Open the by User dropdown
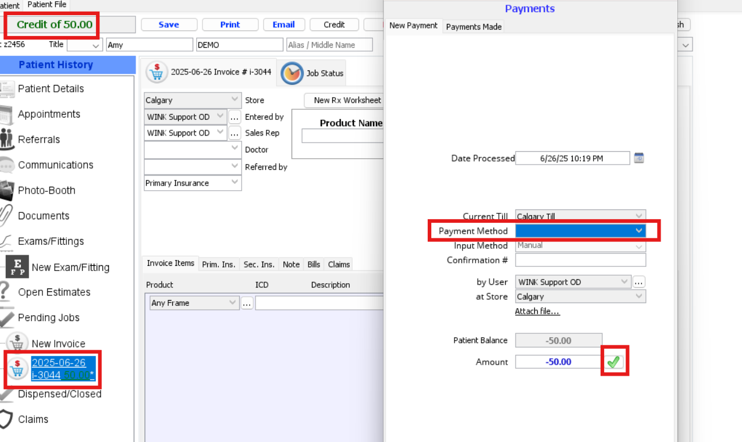The height and width of the screenshot is (442, 742). (x=573, y=282)
